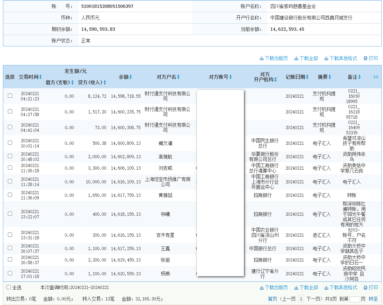Image resolution: width=383 pixels, height=305 pixels.
Task: Select the 04:27:58 transaction checkbox
Action: click(x=10, y=111)
